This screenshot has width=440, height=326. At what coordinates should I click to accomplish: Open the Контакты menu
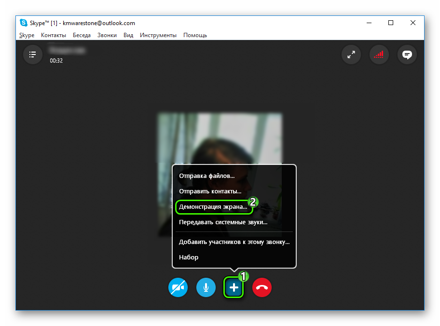(x=54, y=35)
